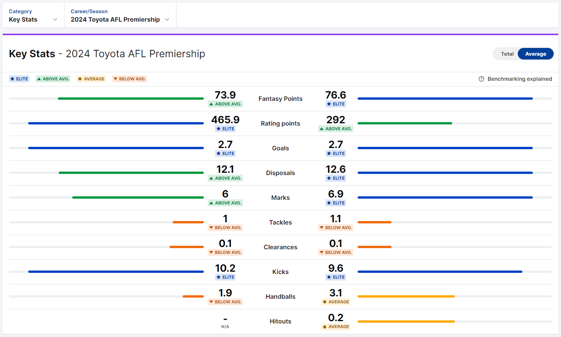Open the Category Key Stats dropdown
Image resolution: width=561 pixels, height=337 pixels.
point(33,15)
